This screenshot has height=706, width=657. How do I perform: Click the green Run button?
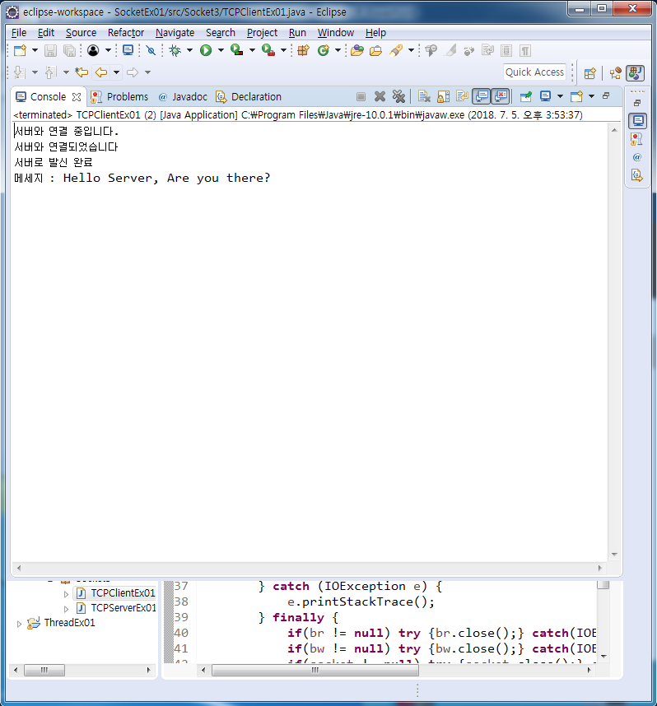click(x=206, y=50)
